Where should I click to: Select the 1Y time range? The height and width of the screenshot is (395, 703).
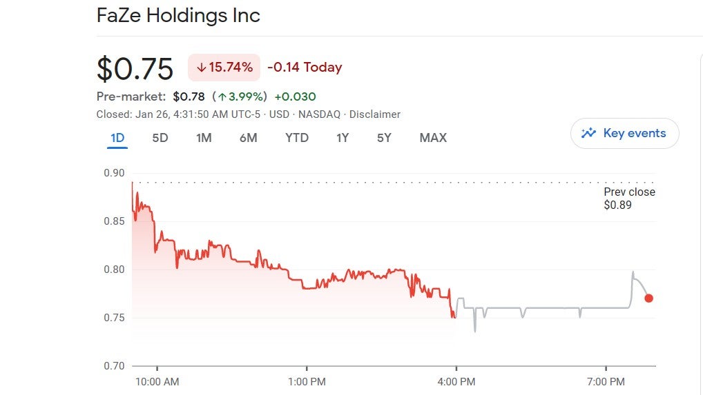point(343,138)
